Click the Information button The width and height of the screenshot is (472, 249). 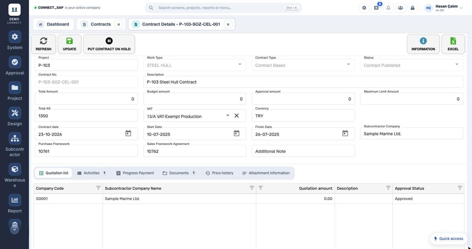423,44
